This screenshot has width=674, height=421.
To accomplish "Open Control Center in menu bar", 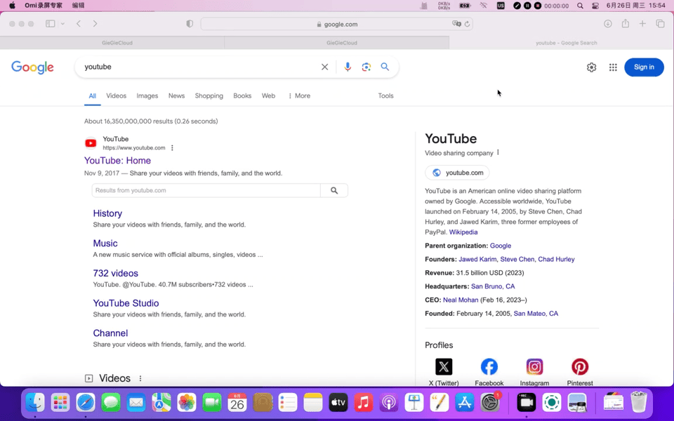I will click(x=595, y=6).
